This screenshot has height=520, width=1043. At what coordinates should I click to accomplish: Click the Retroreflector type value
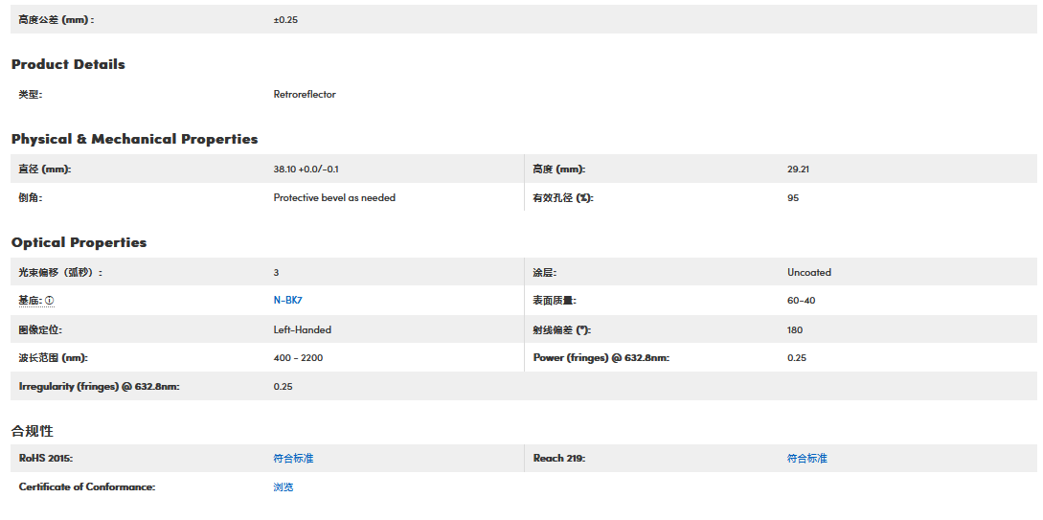coord(305,95)
